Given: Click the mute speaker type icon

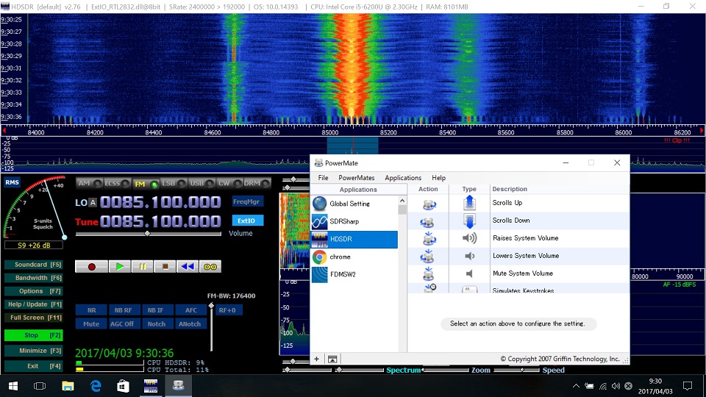Looking at the screenshot, I should coord(469,273).
